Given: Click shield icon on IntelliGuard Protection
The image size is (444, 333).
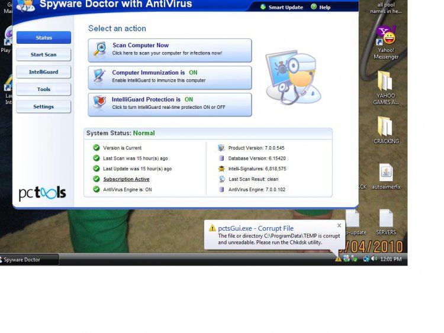Looking at the screenshot, I should click(x=99, y=102).
